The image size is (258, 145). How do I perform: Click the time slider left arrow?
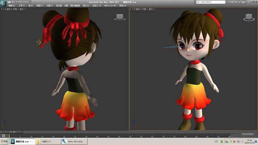(x=1, y=132)
